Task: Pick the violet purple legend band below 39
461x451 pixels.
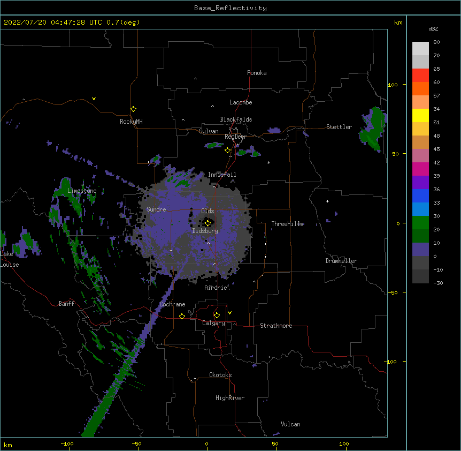Action: (x=420, y=183)
